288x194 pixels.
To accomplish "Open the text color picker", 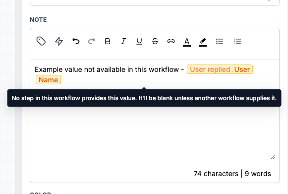I will pos(187,42).
